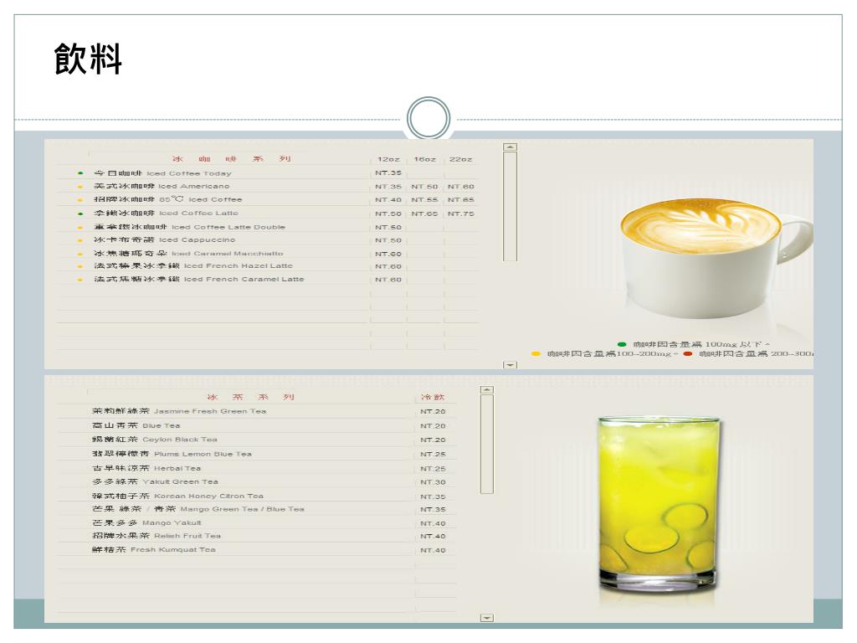The image size is (857, 643).
Task: Click the yellow dot caffeine legend 100~200mg
Action: pos(604,354)
